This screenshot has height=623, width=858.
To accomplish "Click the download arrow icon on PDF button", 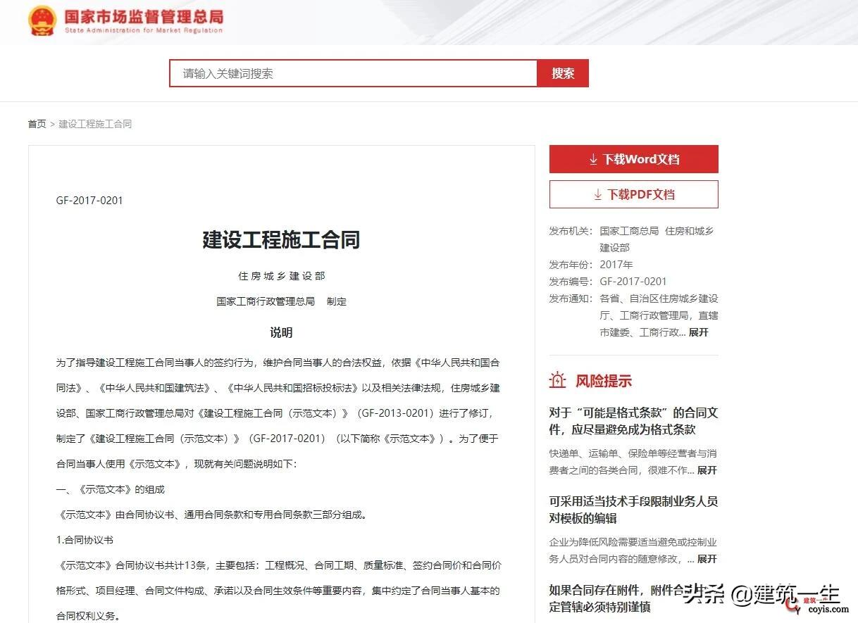I will tap(597, 194).
